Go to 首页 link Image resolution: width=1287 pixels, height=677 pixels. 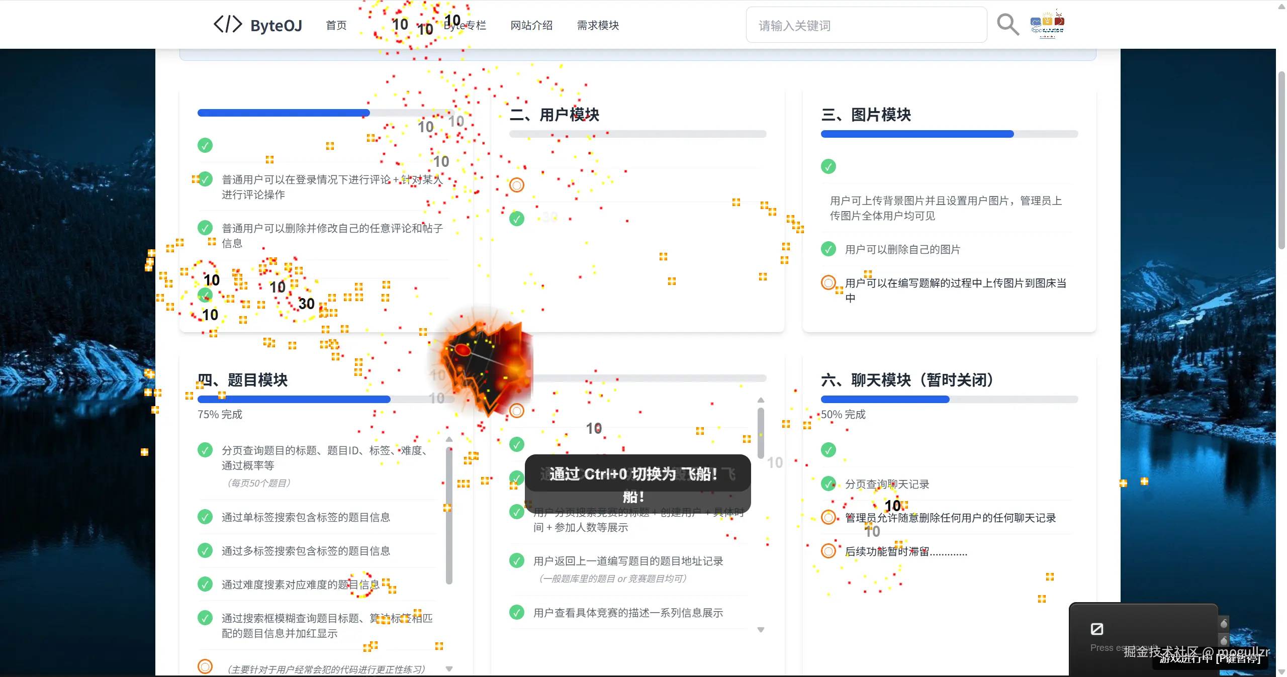[336, 25]
